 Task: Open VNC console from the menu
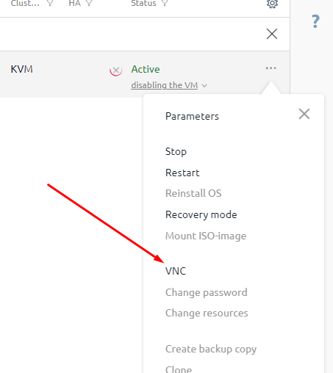pos(176,271)
